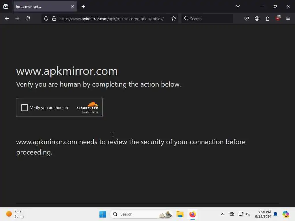Open Cloudflare Privacy link

86,112
